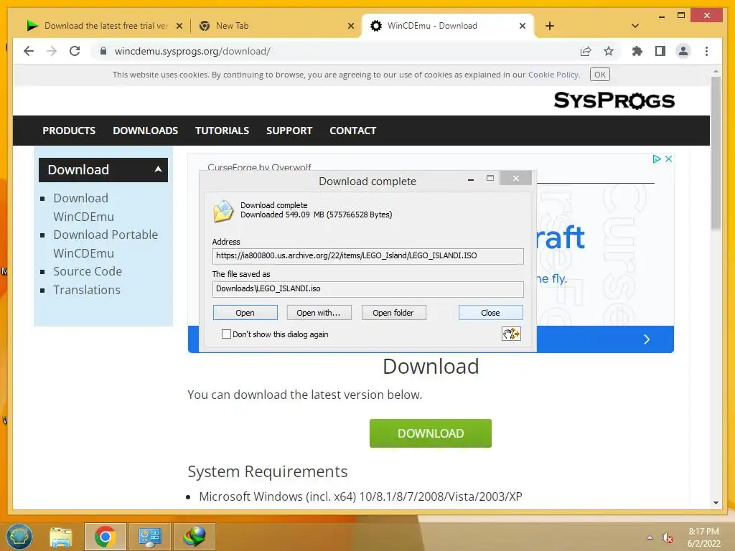Click the Chrome taskbar icon
Viewport: 735px width, 551px height.
coord(105,537)
